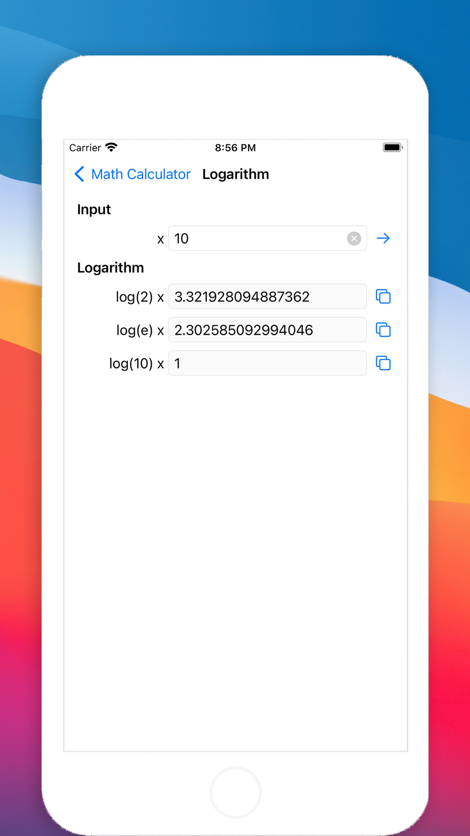This screenshot has height=836, width=470.
Task: Select the log(2) x result field
Action: click(x=267, y=297)
